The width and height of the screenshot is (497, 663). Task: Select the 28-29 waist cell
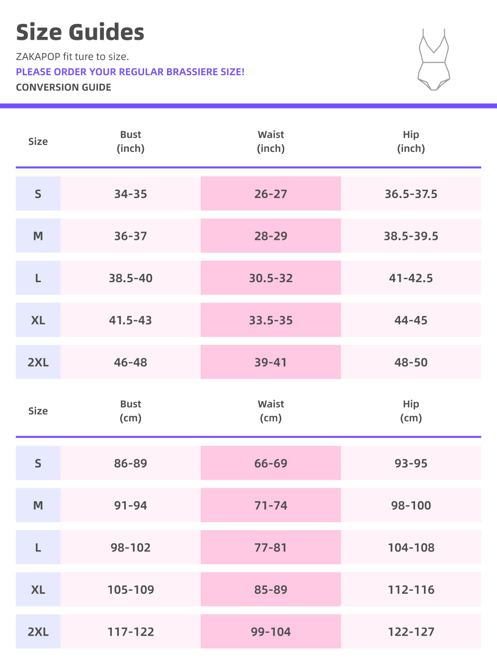[271, 236]
